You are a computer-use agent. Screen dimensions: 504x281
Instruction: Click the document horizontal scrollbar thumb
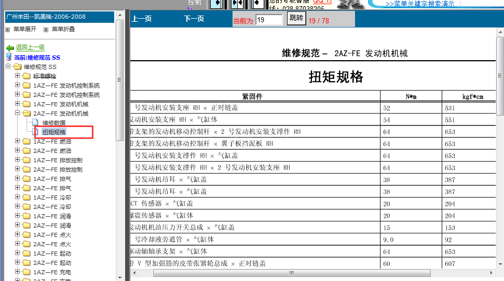click(x=292, y=273)
